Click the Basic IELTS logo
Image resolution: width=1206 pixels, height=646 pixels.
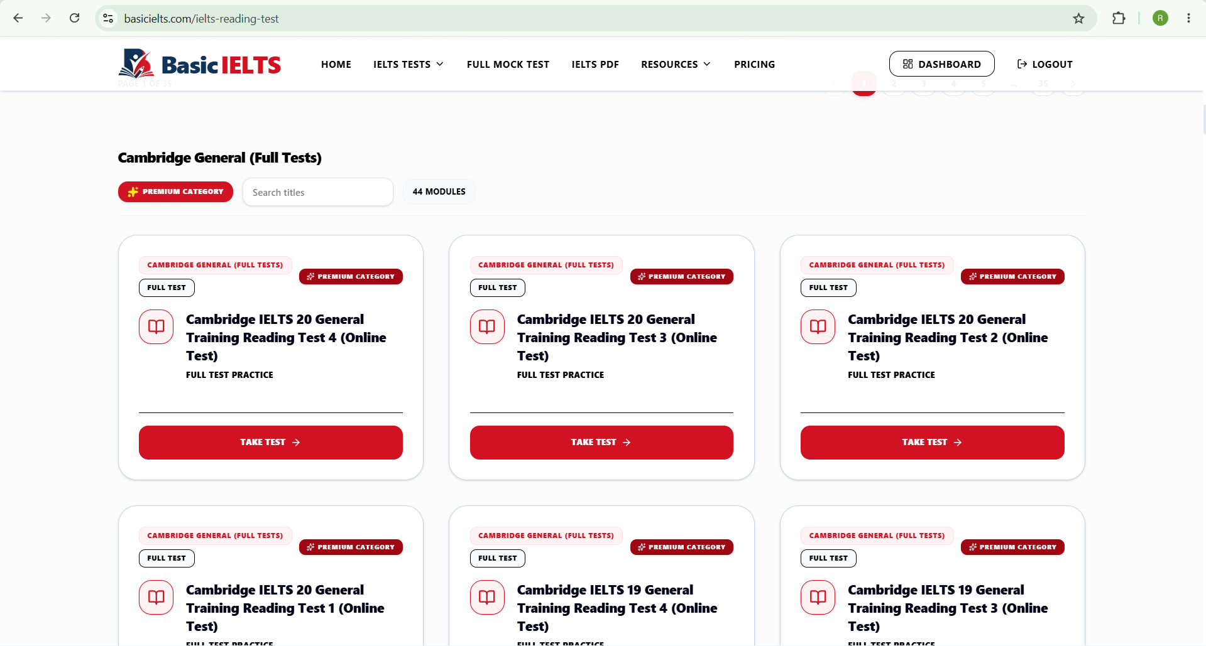[x=200, y=63]
